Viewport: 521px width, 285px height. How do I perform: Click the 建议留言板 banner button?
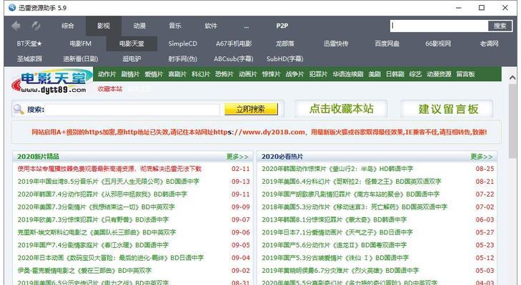click(447, 109)
